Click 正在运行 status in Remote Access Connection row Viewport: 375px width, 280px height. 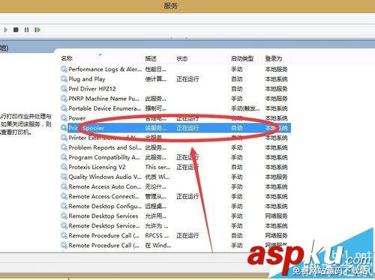[x=187, y=196]
